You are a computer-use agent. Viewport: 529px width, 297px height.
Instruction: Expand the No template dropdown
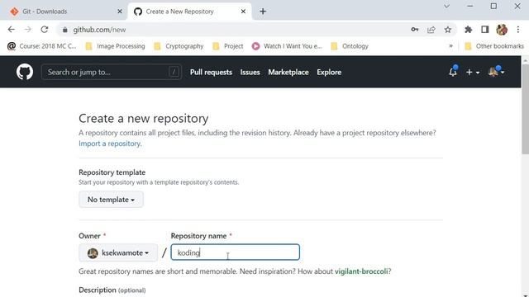click(111, 200)
